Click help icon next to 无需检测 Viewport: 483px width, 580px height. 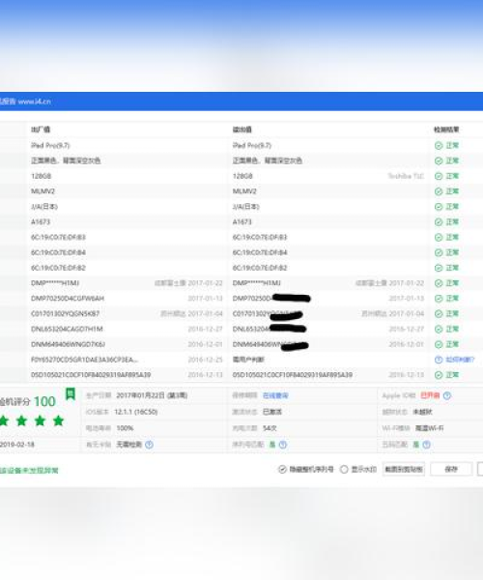pyautogui.click(x=149, y=445)
